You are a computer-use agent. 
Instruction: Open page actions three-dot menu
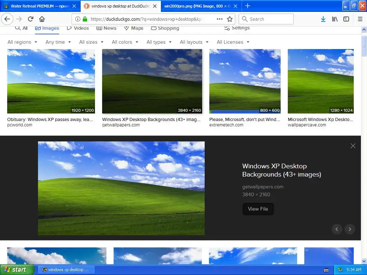pos(220,19)
